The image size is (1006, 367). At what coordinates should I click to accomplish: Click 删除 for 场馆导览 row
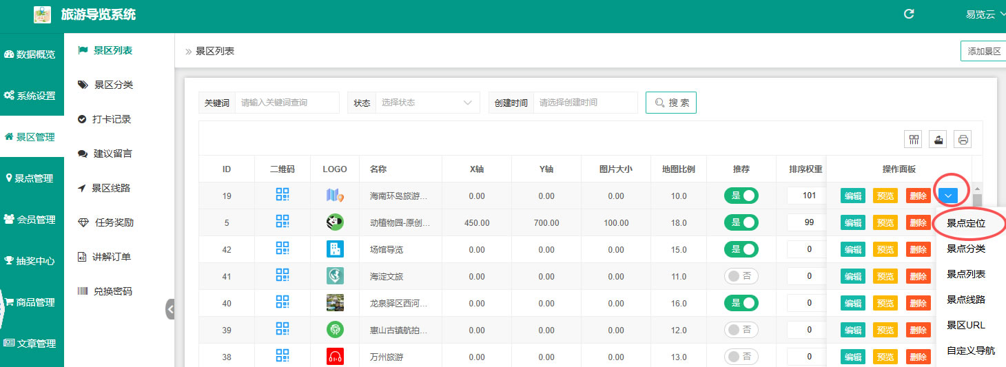918,249
